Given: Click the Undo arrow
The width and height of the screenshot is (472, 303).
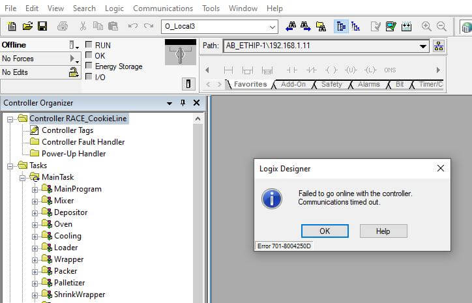Looking at the screenshot, I should coord(133,27).
